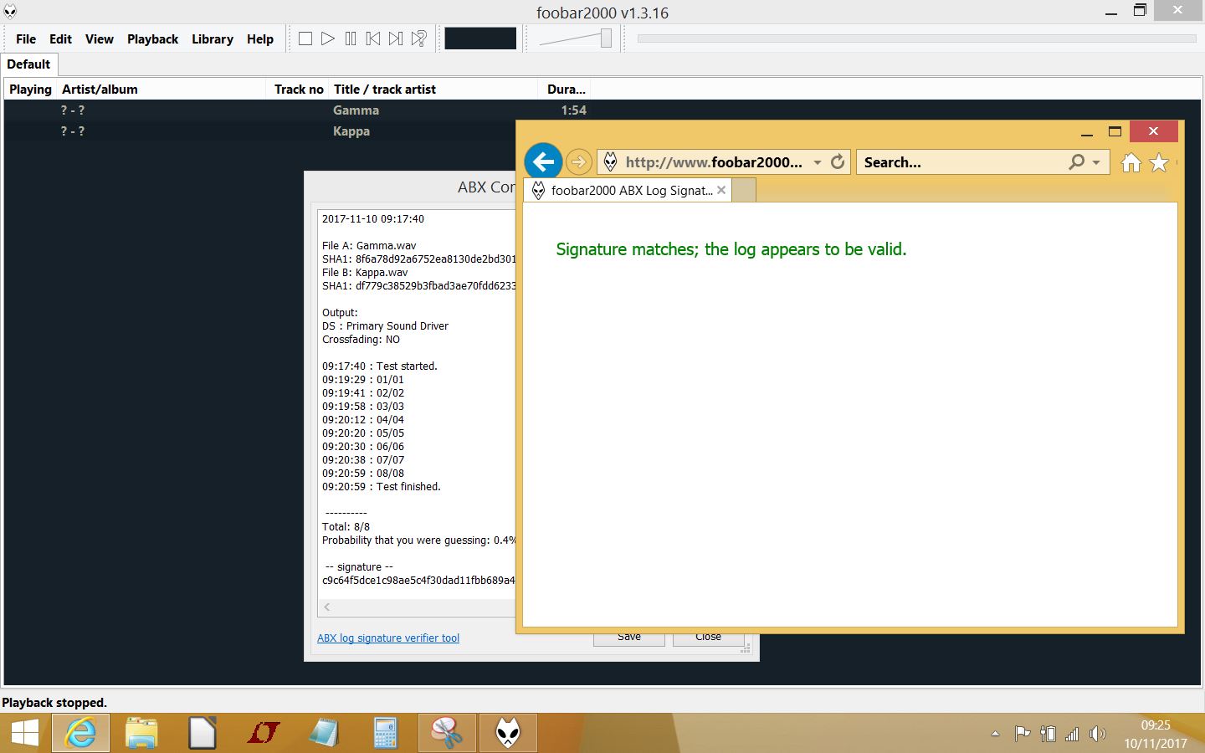This screenshot has height=753, width=1205.
Task: Open the address bar dropdown arrow
Action: (x=818, y=162)
